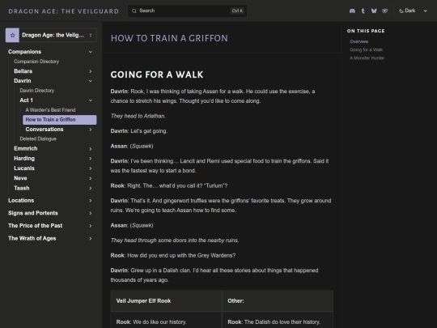This screenshot has height=328, width=437.
Task: Jump to Overview in On This Page
Action: tap(359, 41)
